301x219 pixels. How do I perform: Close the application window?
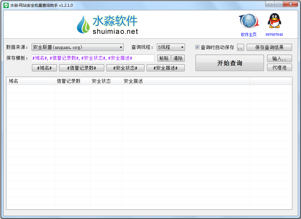coord(290,4)
